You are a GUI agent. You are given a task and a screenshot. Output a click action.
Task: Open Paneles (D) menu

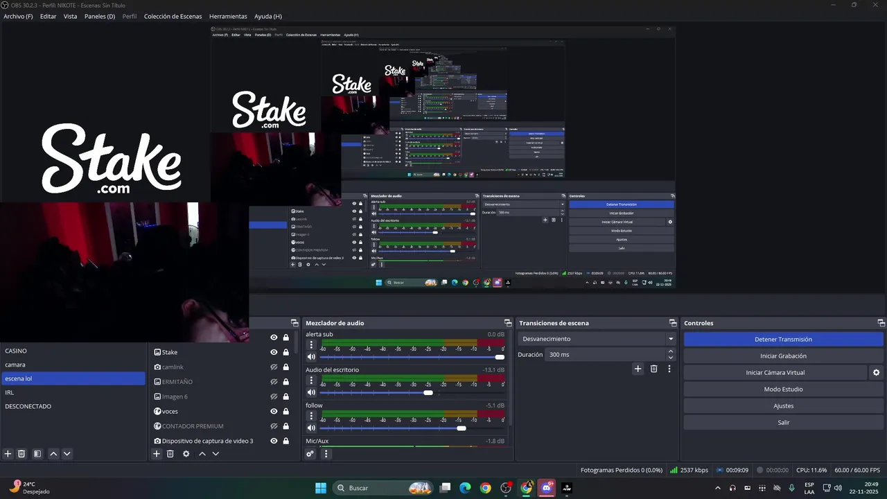click(x=100, y=16)
